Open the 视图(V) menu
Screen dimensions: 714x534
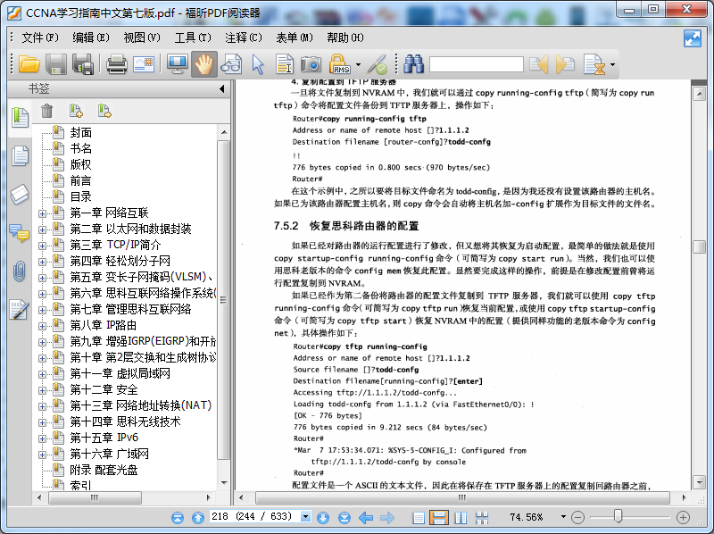(142, 38)
